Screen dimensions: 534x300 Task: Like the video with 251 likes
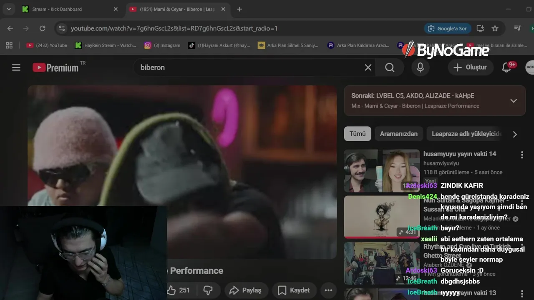click(179, 290)
